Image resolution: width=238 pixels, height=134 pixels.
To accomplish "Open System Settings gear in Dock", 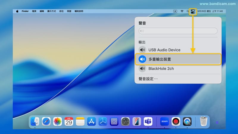I will (x=125, y=121).
